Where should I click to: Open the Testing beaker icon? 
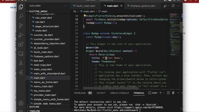(21, 63)
